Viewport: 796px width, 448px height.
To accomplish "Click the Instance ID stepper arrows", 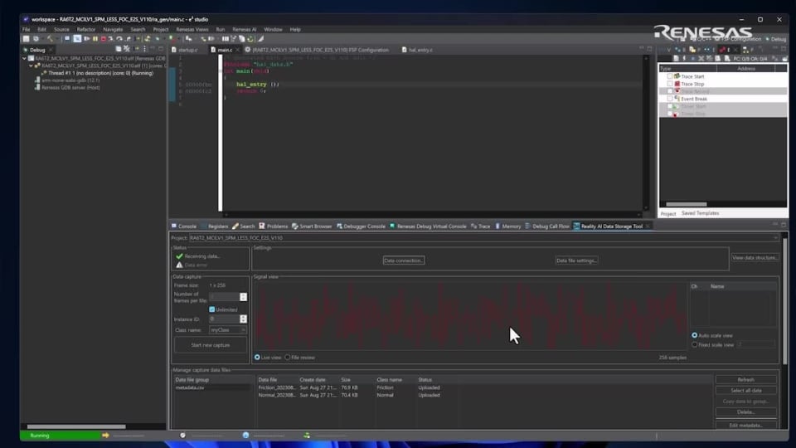I will pyautogui.click(x=243, y=319).
